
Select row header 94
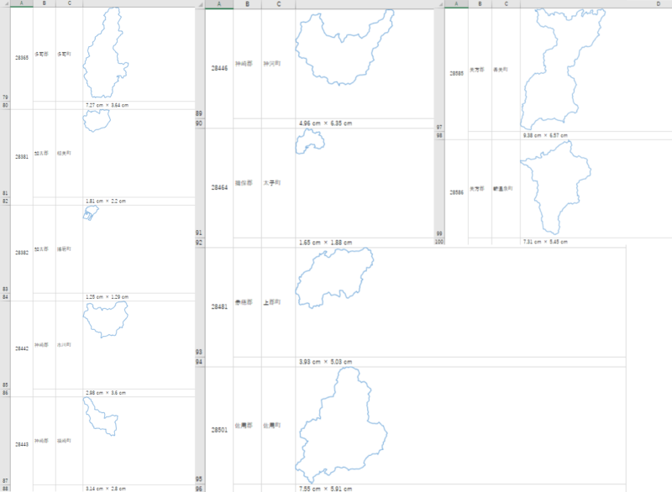199,362
